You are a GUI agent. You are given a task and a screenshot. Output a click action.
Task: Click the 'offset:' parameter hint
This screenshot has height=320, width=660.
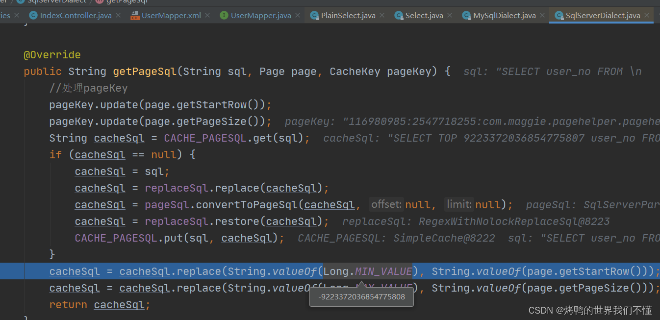click(x=386, y=204)
